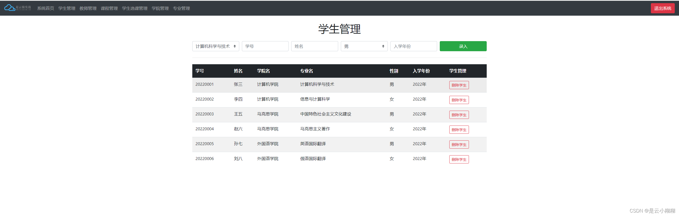
Task: Click 马克思学院 in 赵六 row
Action: (x=268, y=129)
